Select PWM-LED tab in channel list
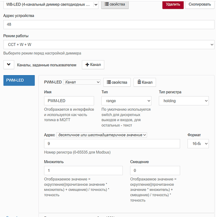 [x=19, y=80]
